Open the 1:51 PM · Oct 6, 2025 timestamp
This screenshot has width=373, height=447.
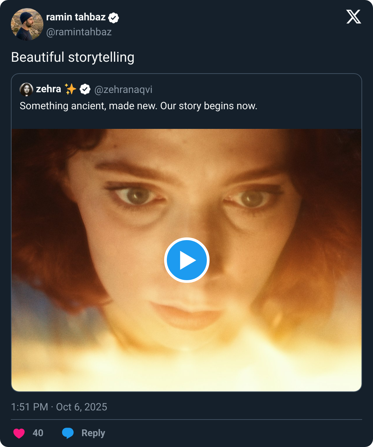point(59,407)
